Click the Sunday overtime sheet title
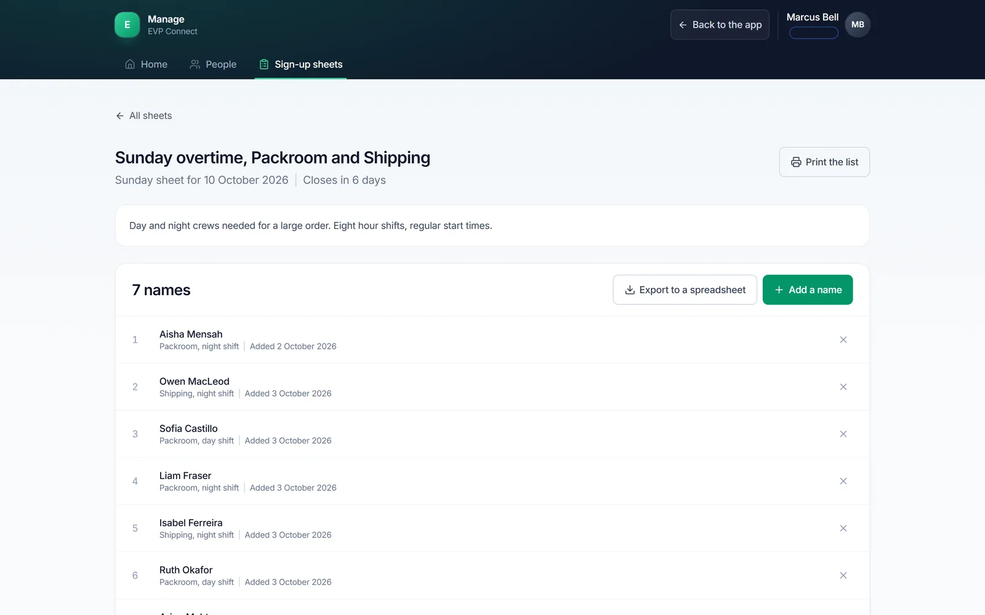 [273, 158]
